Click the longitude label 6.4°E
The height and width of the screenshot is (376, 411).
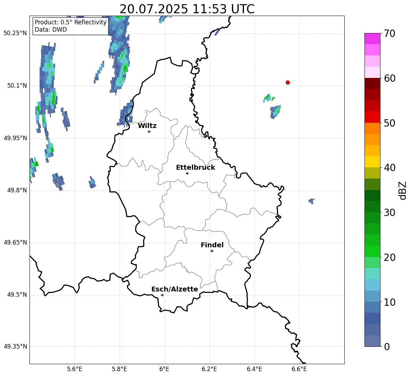254,369
